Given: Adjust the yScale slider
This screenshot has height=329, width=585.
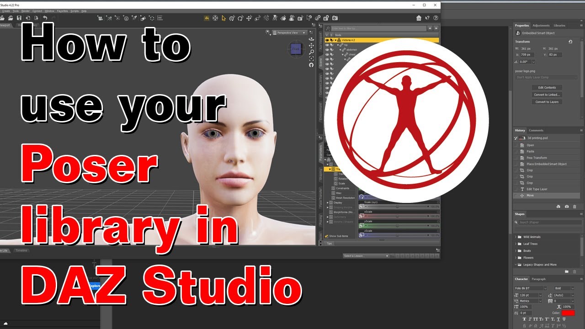Looking at the screenshot, I should tap(397, 226).
